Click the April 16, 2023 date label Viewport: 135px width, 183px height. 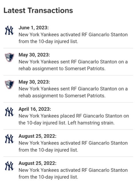[x=35, y=109]
